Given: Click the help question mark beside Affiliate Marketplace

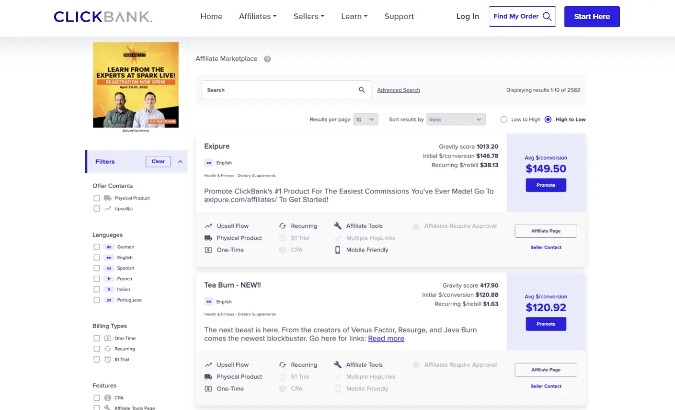Looking at the screenshot, I should [267, 59].
